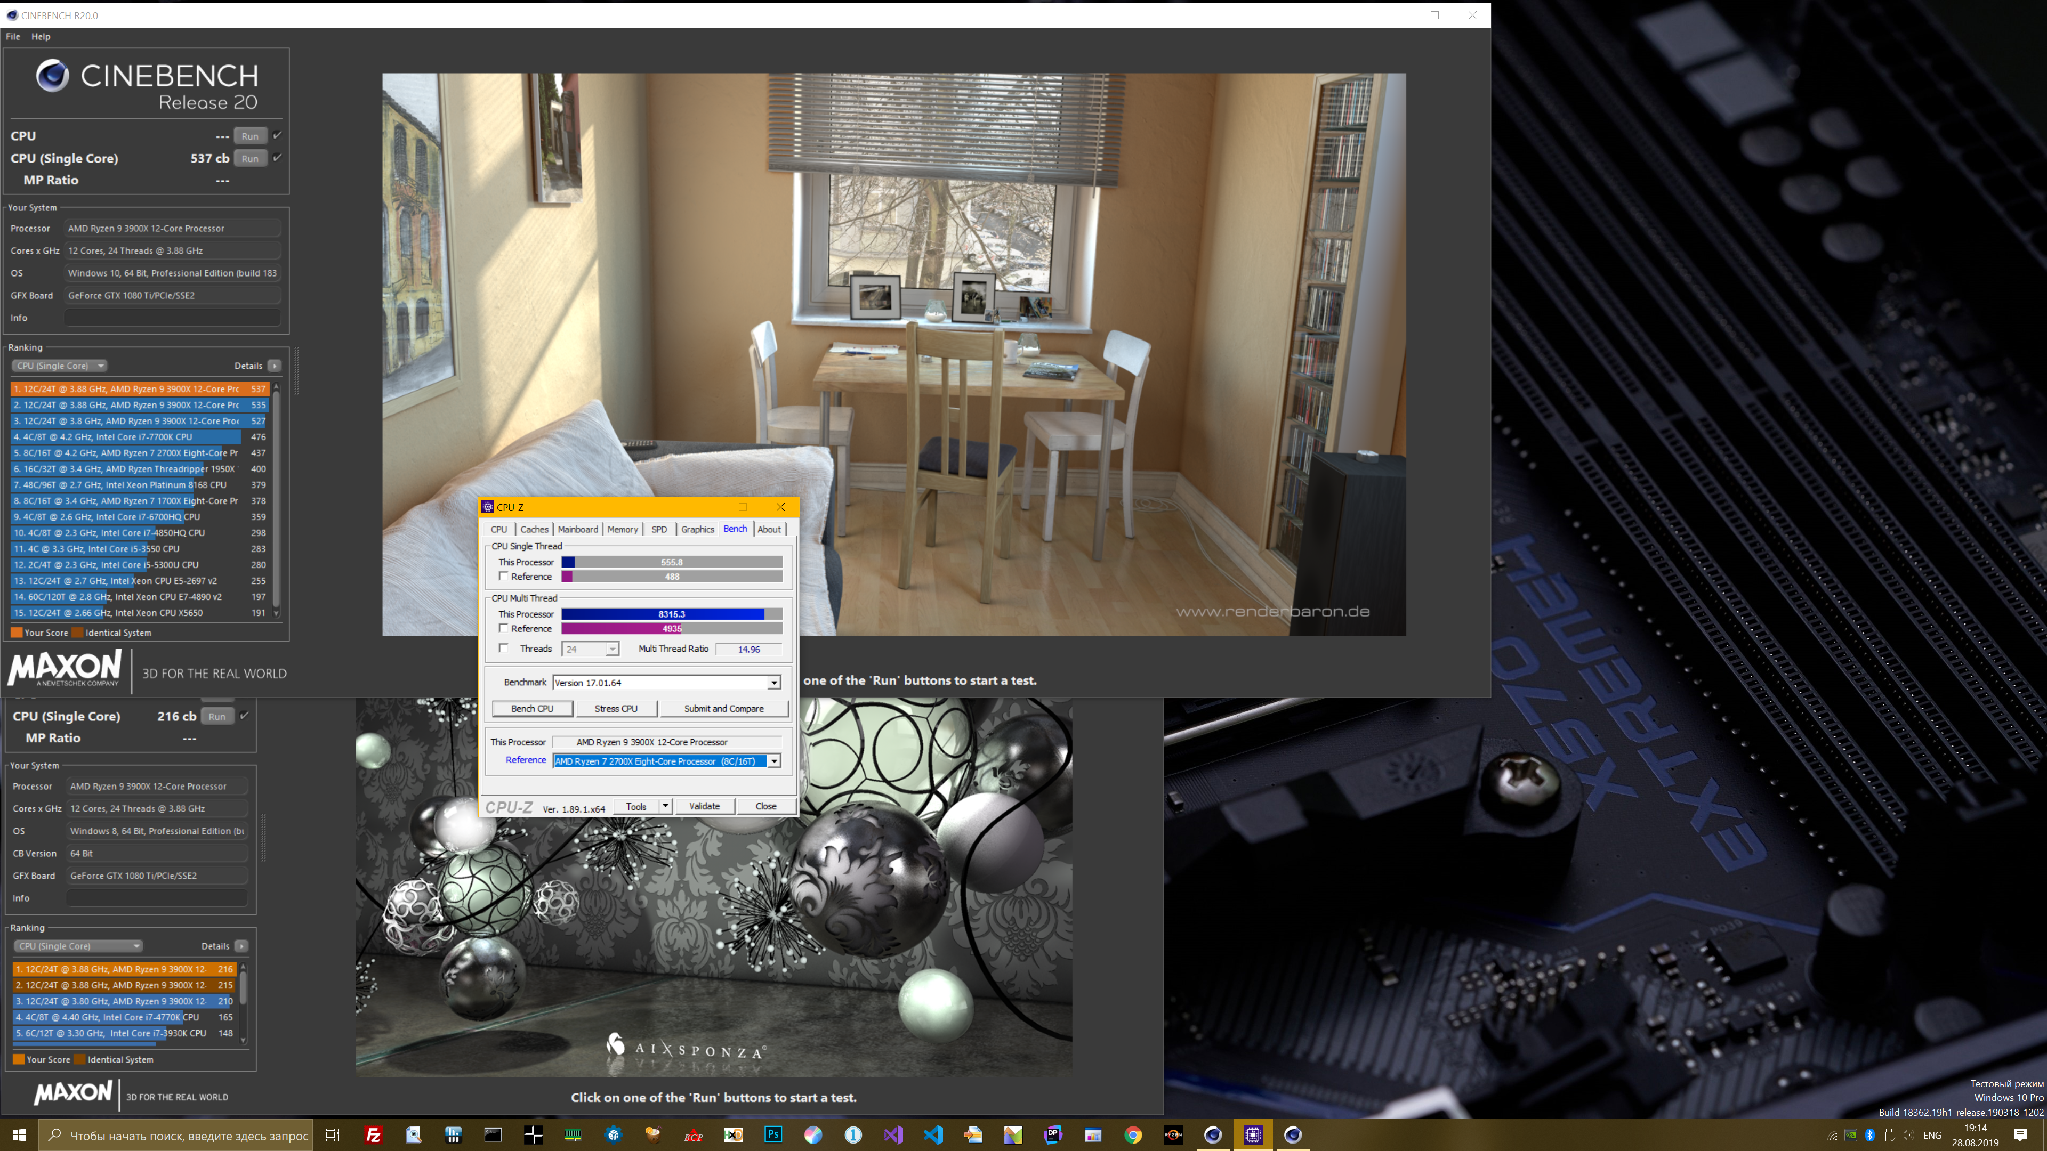2047x1151 pixels.
Task: Click the CPU-Z taskbar icon
Action: [1253, 1134]
